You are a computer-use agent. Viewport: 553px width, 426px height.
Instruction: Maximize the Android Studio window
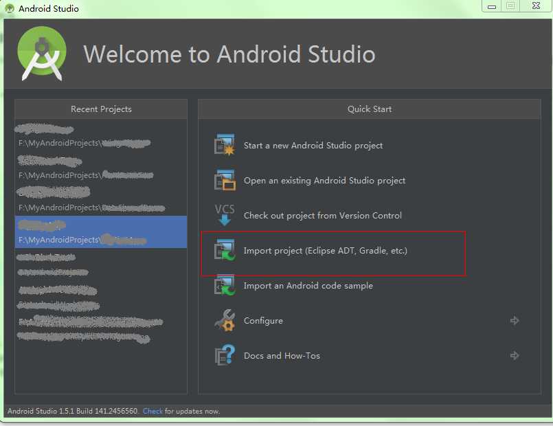510,6
